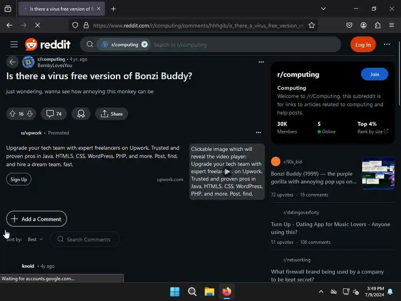Screen dimensions: 401x301
Task: Open r/datingoverforty community link
Action: coord(301,212)
